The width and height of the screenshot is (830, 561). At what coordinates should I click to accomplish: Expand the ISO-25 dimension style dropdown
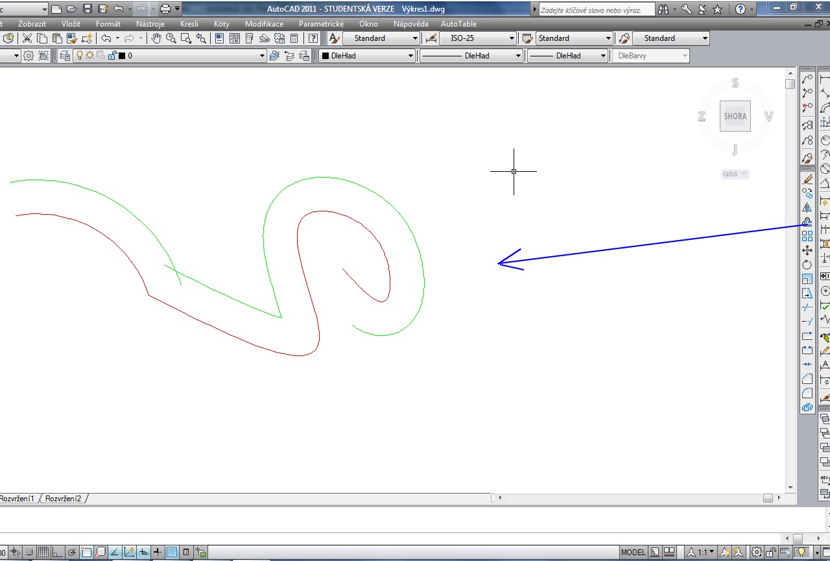tap(512, 38)
